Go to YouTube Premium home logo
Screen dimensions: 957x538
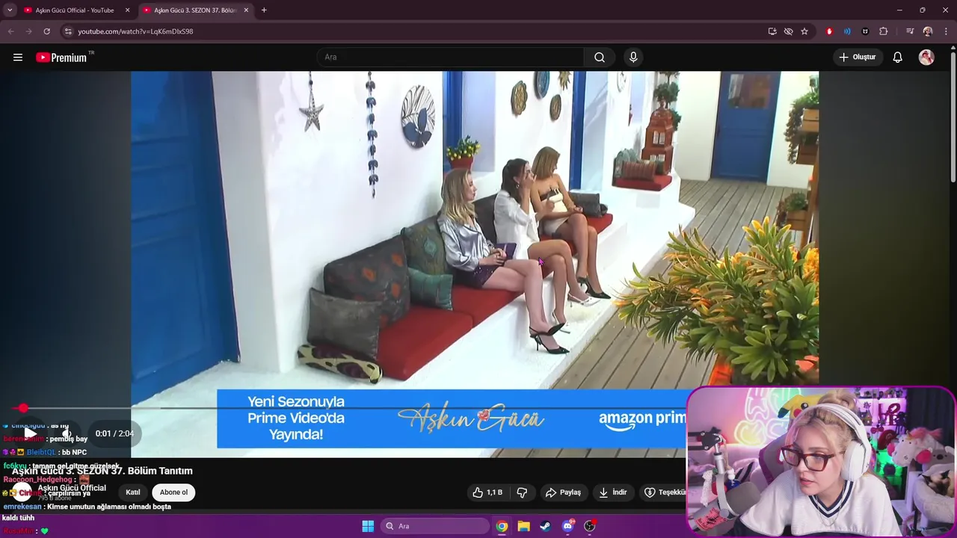click(x=61, y=58)
